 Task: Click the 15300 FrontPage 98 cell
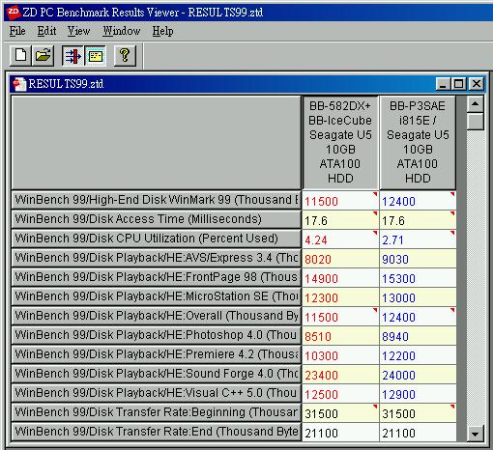(x=418, y=278)
